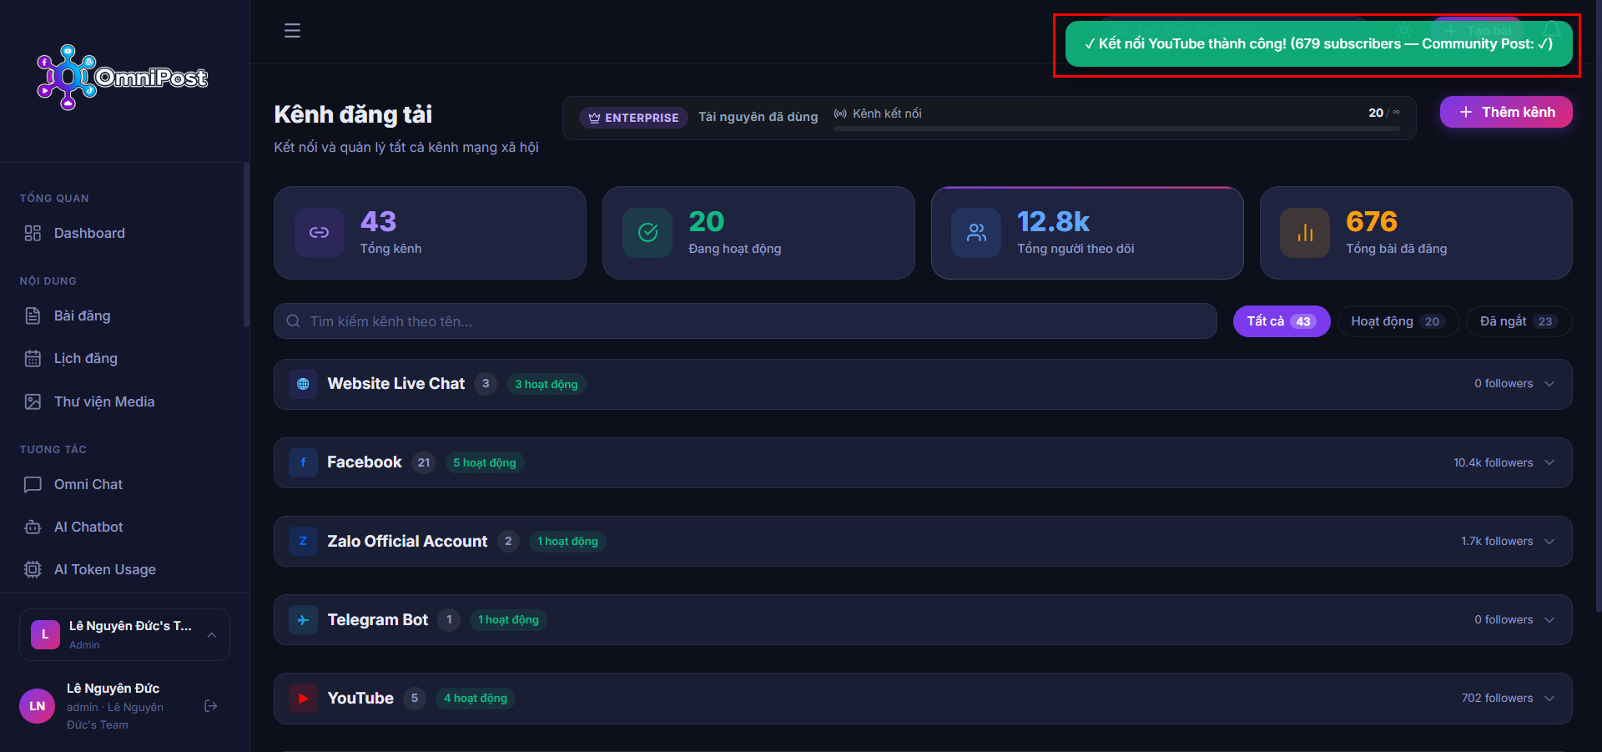
Task: Click the logout icon beside user profile
Action: 211,706
